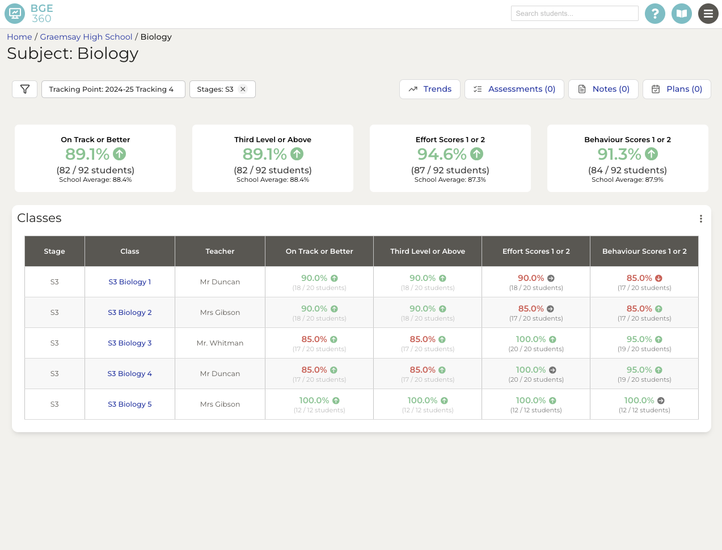Click the BGE 360 logo icon
The image size is (722, 550).
pyautogui.click(x=14, y=13)
